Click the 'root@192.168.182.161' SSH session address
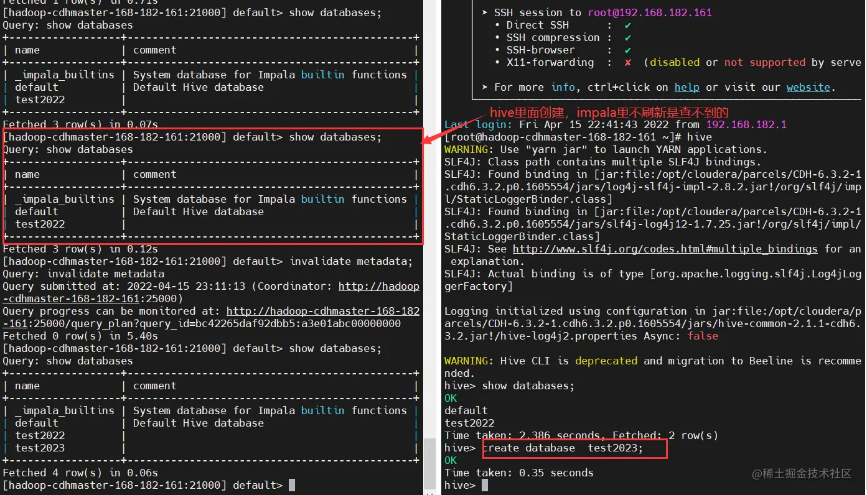 point(650,12)
